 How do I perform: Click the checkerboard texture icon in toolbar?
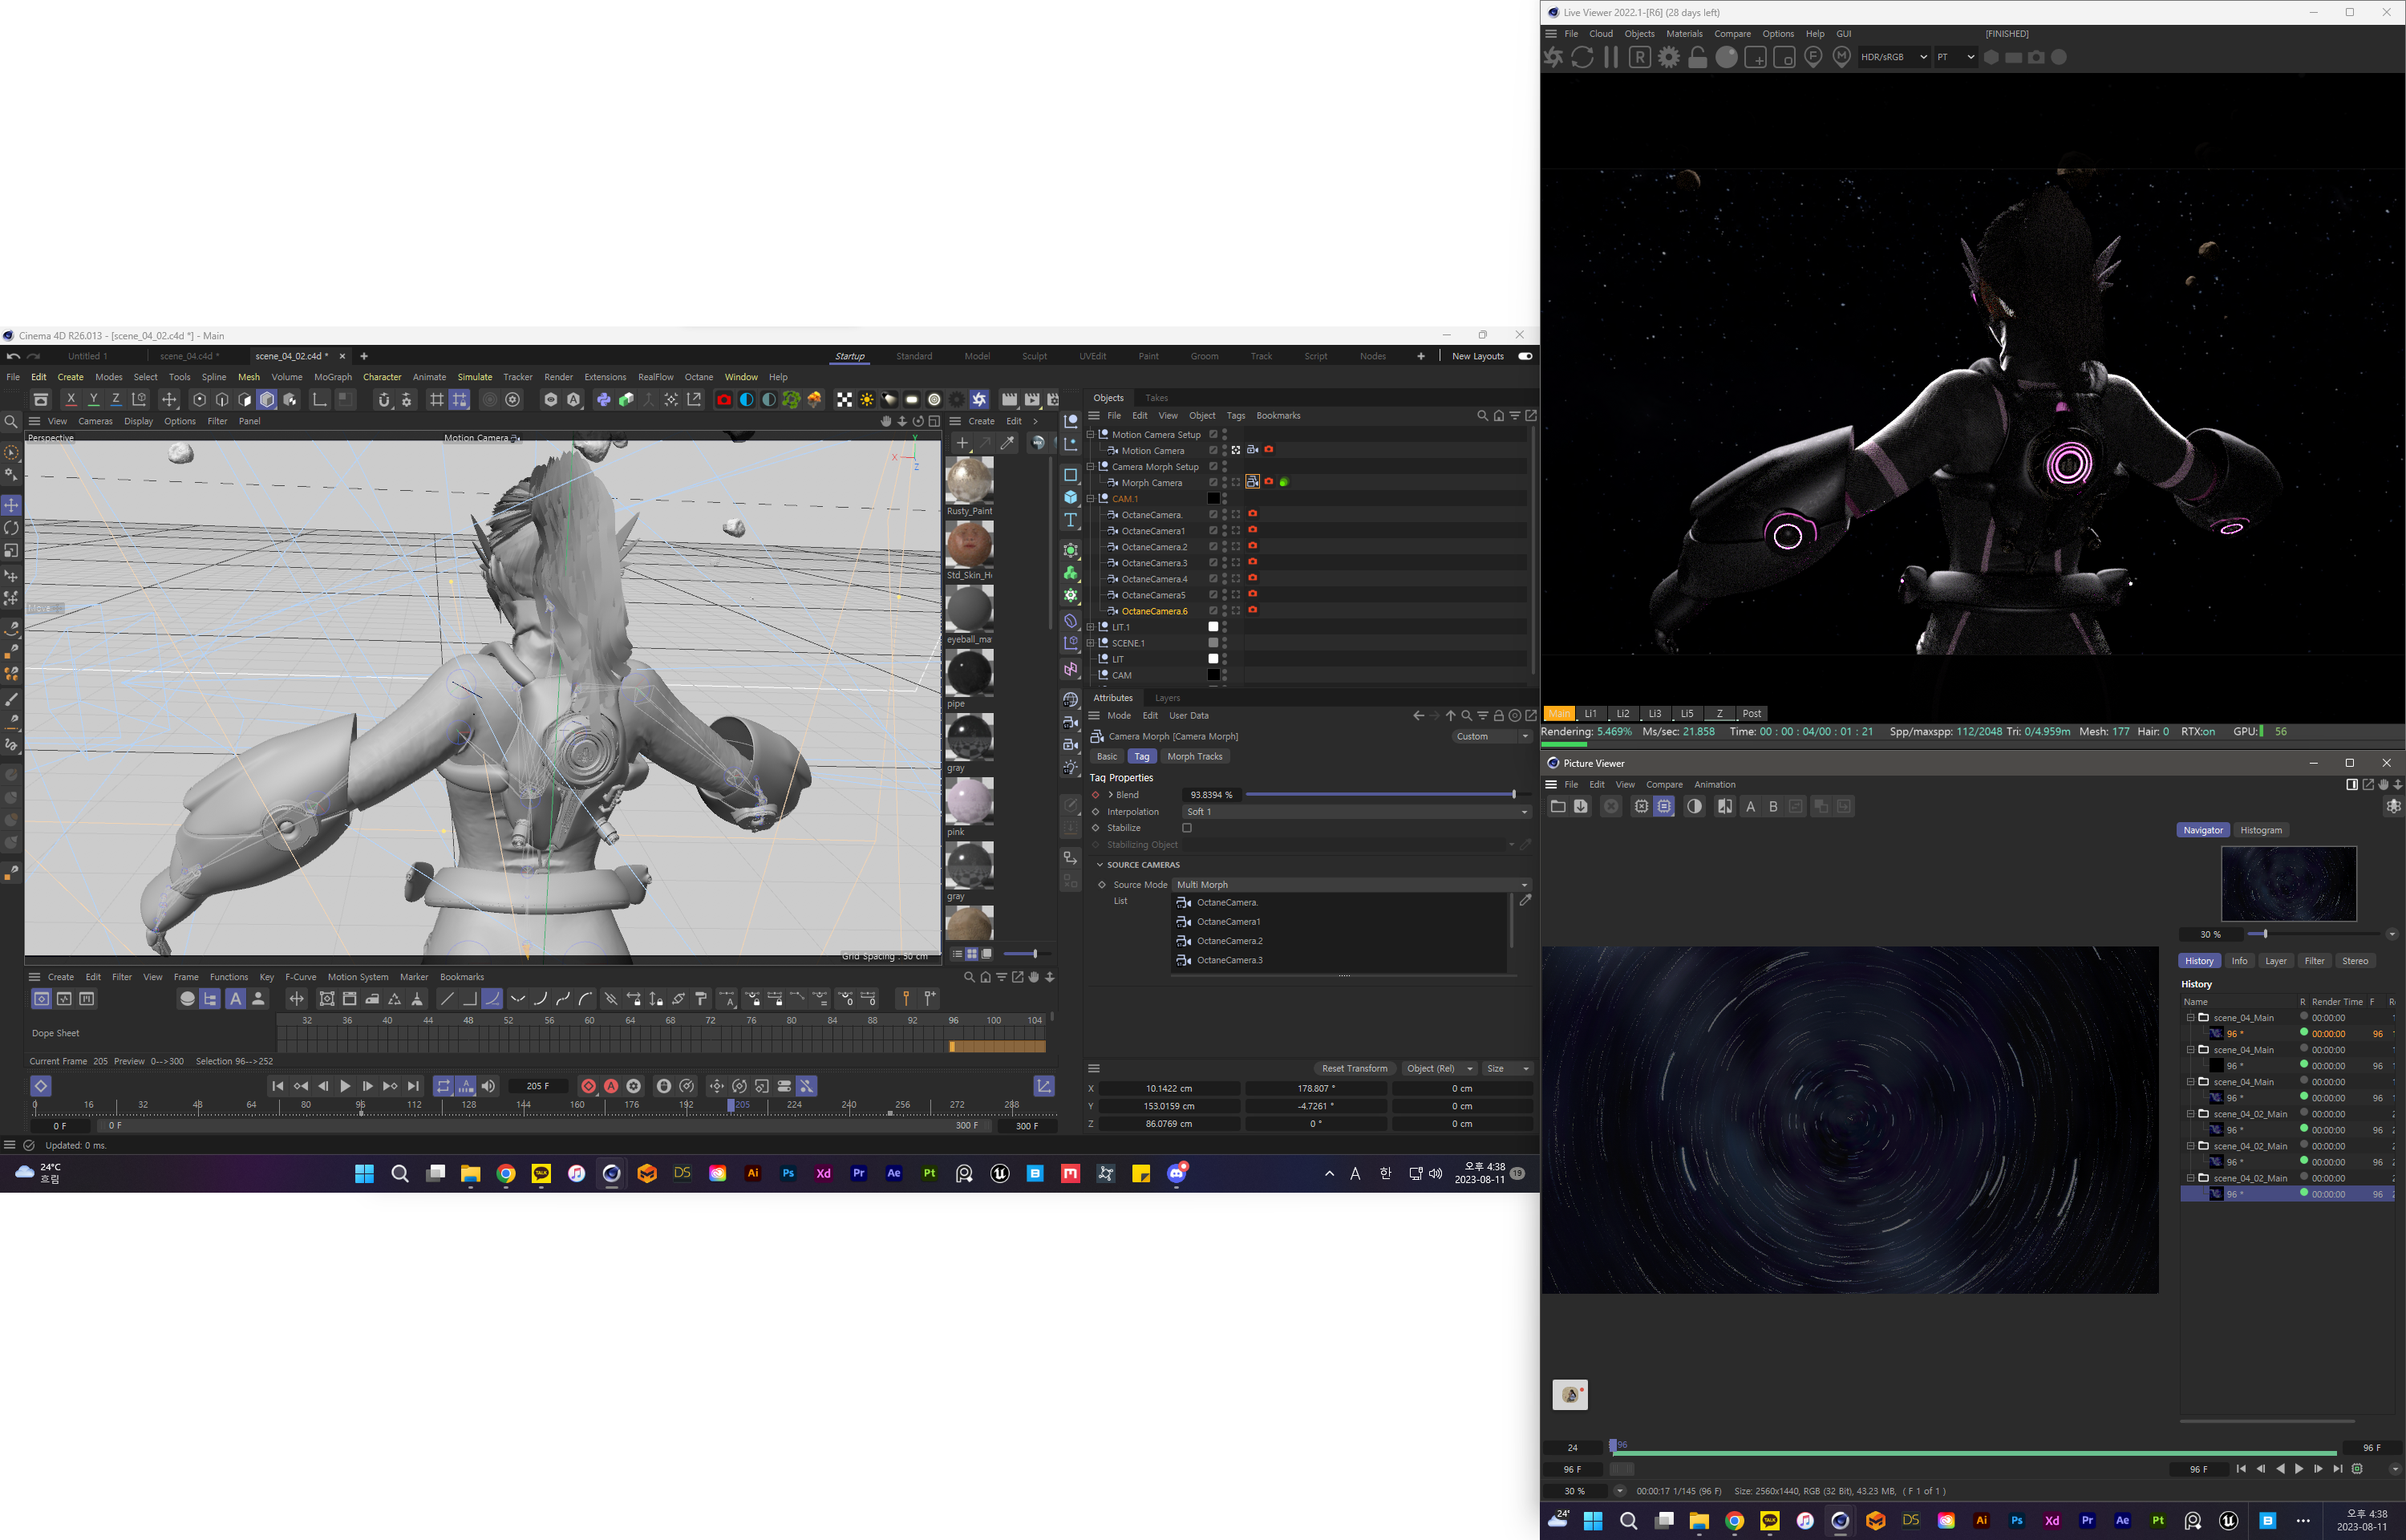point(845,400)
